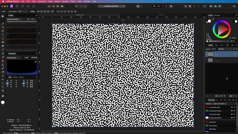This screenshot has width=238, height=134.
Task: Open the Affinity Photo 2 app menu
Action: [13, 1]
